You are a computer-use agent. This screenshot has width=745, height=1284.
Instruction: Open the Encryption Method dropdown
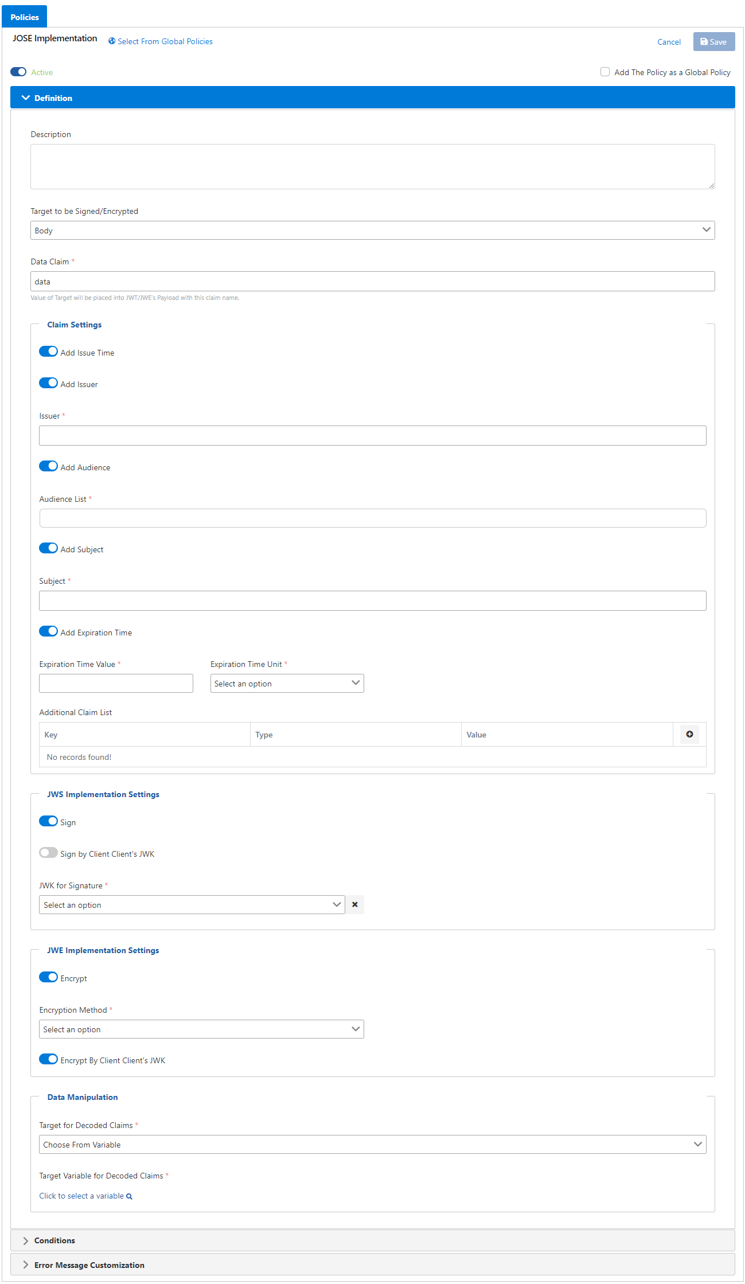[201, 1029]
